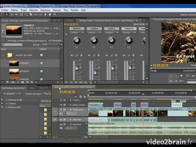Expand the plans coupe track
This screenshot has width=196, height=147.
pos(71,105)
